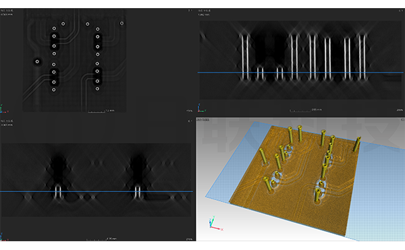405x250 pixels.
Task: Click the axis orientation icon in top-right viewport
Action: pos(202,108)
